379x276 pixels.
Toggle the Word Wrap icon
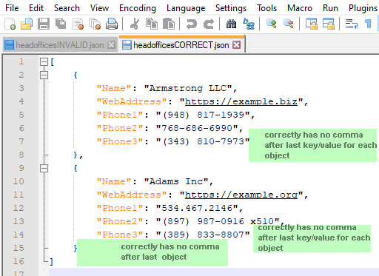coord(352,24)
